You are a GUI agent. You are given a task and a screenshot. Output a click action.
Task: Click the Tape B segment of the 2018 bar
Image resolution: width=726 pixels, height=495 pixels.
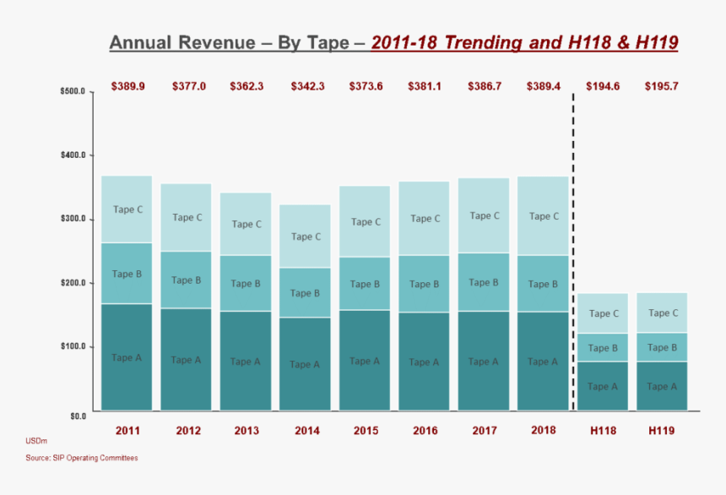(543, 284)
